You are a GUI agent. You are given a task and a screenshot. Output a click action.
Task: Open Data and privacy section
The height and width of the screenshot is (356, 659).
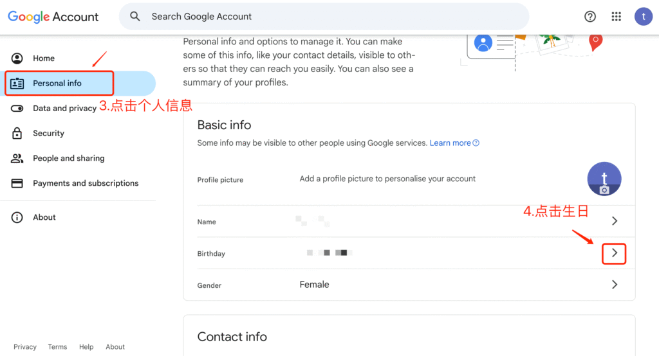point(65,109)
